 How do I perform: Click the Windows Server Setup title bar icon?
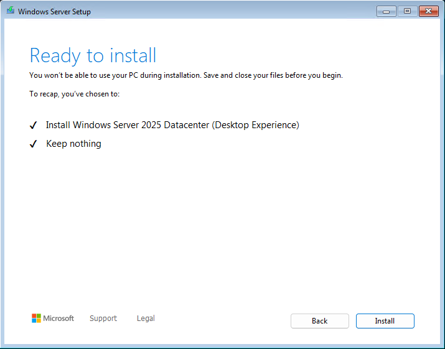(x=11, y=11)
